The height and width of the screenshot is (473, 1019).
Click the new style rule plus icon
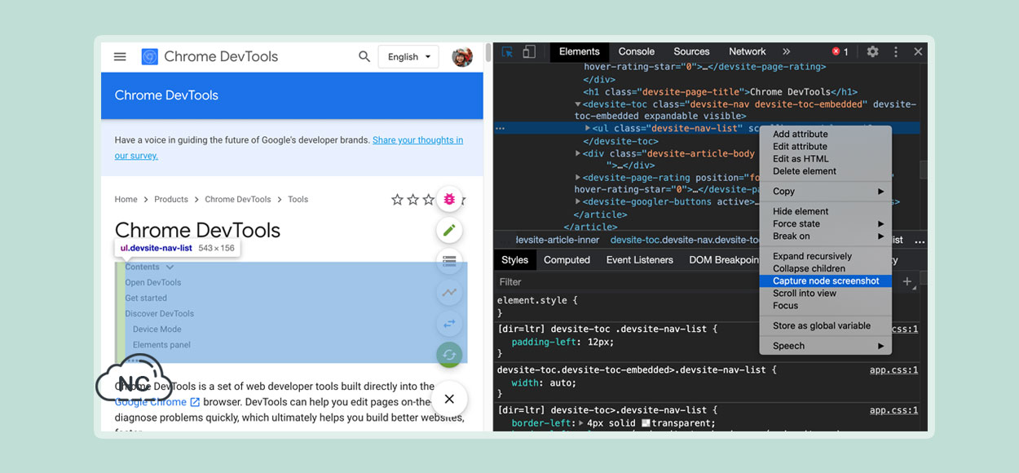[x=907, y=281]
